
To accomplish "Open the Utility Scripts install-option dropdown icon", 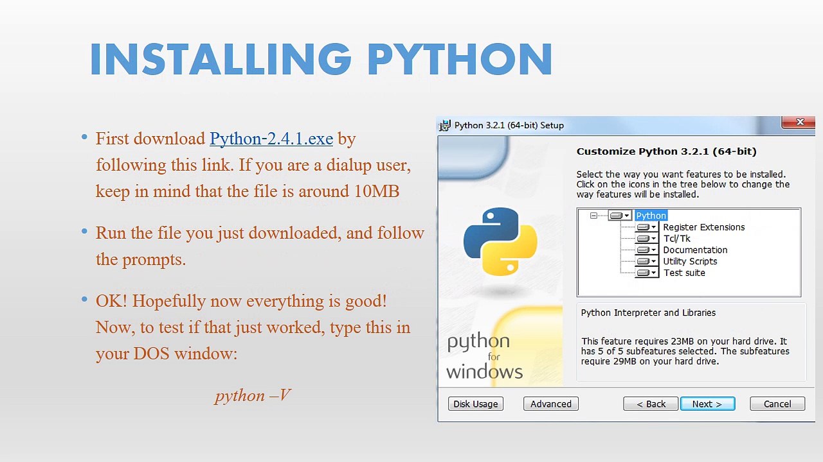I will point(647,261).
